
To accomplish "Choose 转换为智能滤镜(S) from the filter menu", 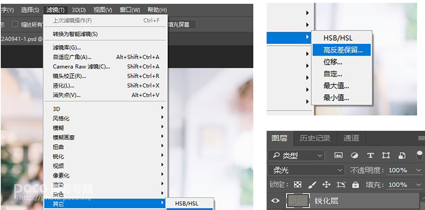I will [x=105, y=34].
